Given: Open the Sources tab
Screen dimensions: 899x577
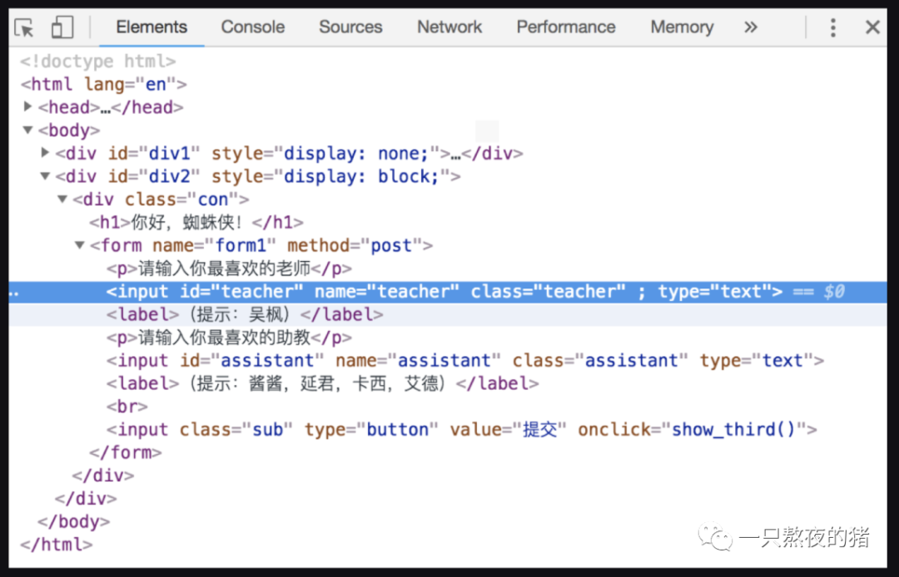Looking at the screenshot, I should pyautogui.click(x=350, y=27).
